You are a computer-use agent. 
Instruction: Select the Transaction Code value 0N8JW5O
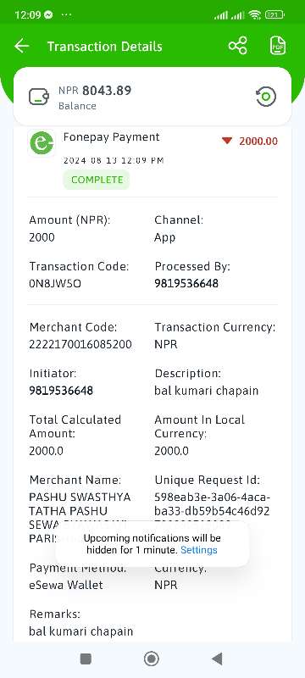click(x=55, y=284)
